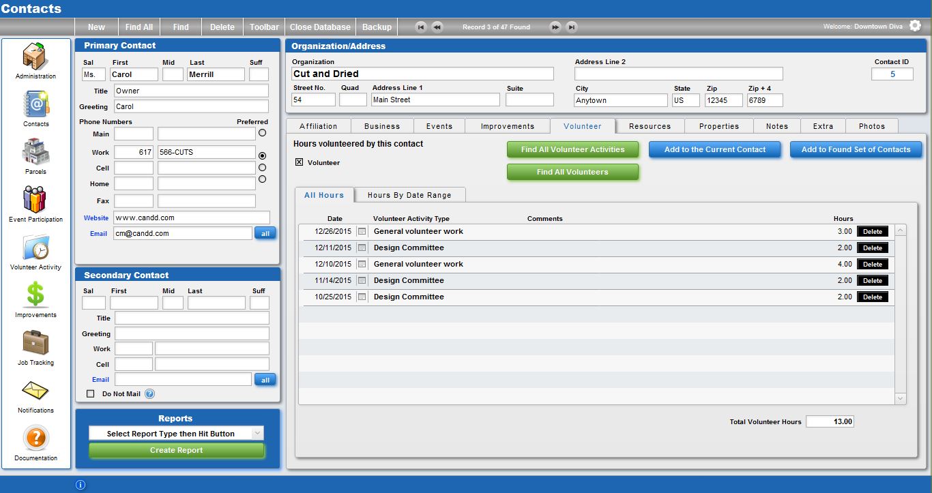Open Job Tracking briefcase icon
Viewport: 932px width, 493px height.
[x=35, y=342]
